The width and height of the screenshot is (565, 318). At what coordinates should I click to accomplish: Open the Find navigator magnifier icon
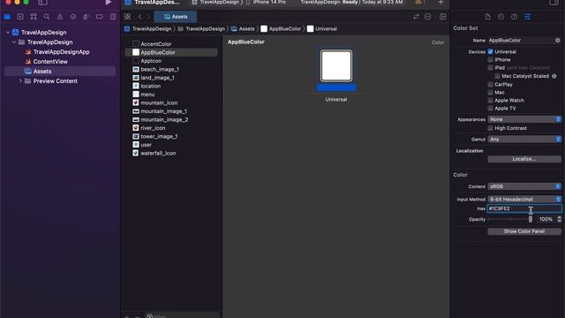(x=47, y=17)
